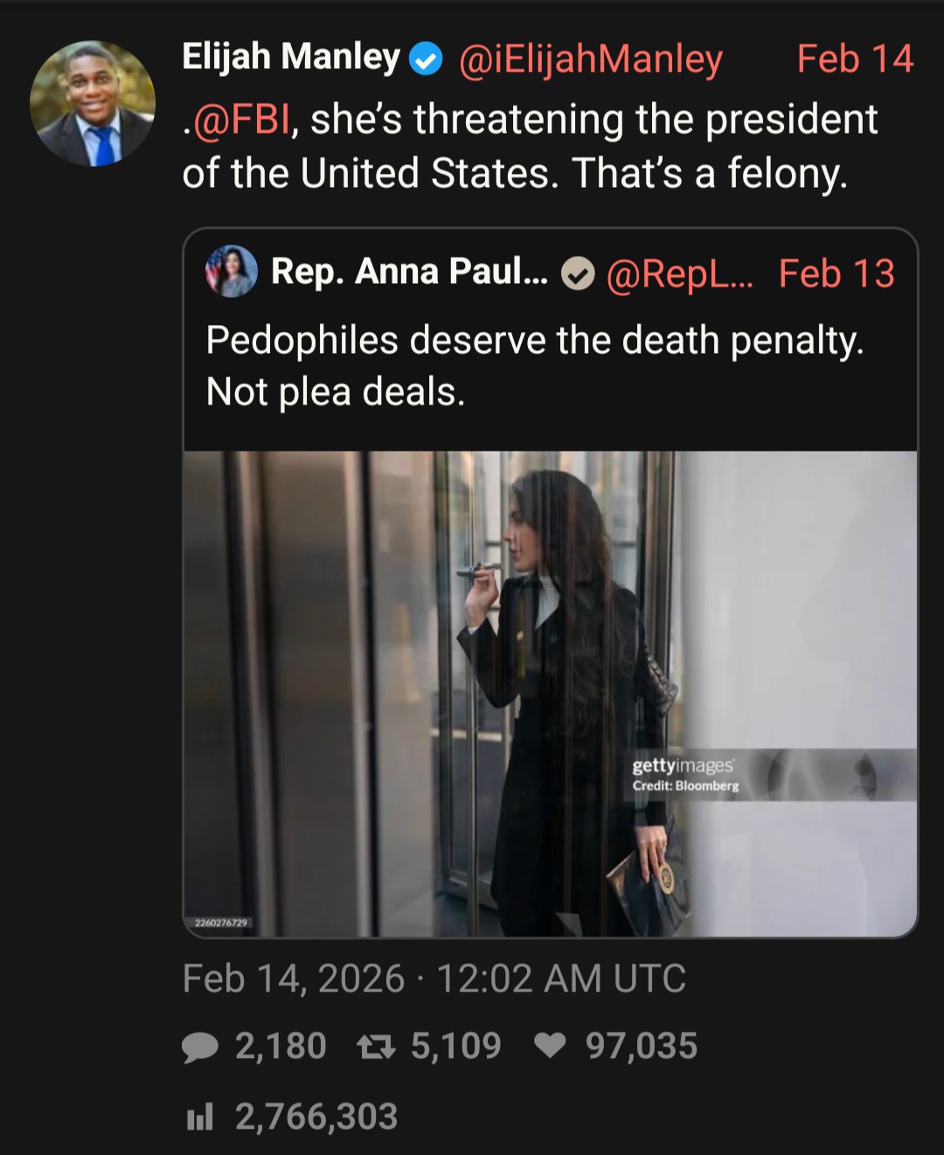Click the gray verified badge in quoted tweet

(577, 274)
